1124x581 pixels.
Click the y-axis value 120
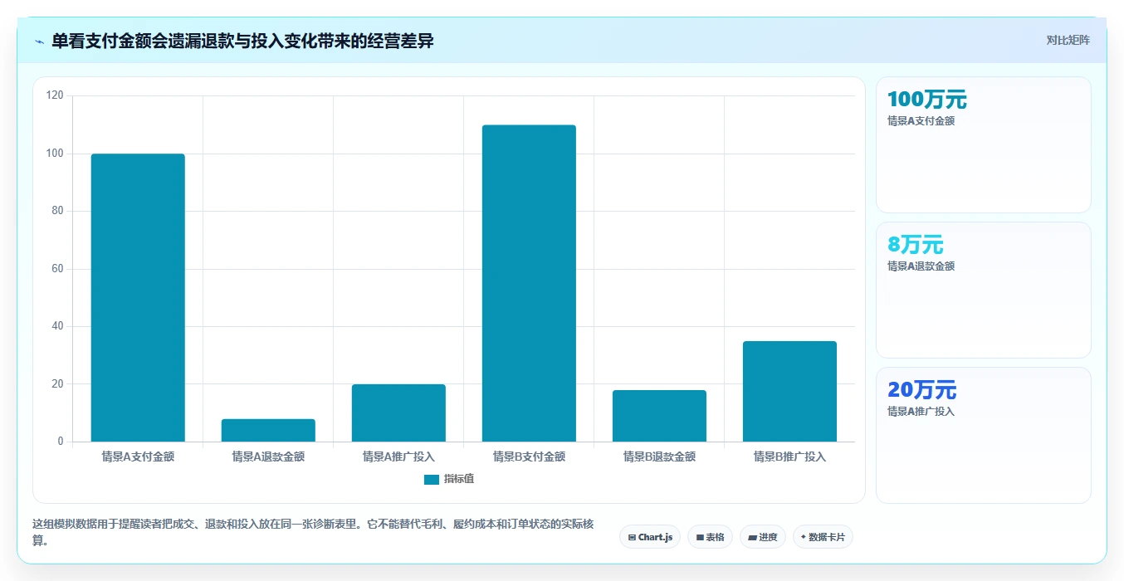55,96
